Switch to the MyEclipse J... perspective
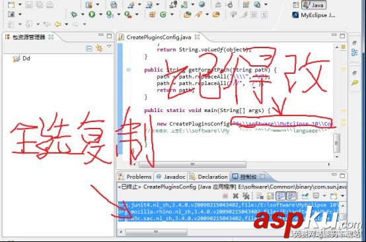The height and width of the screenshot is (242, 366). click(314, 15)
